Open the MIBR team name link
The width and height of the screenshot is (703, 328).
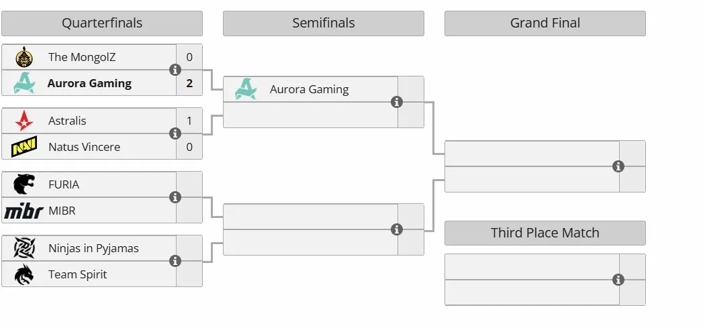[x=62, y=211]
